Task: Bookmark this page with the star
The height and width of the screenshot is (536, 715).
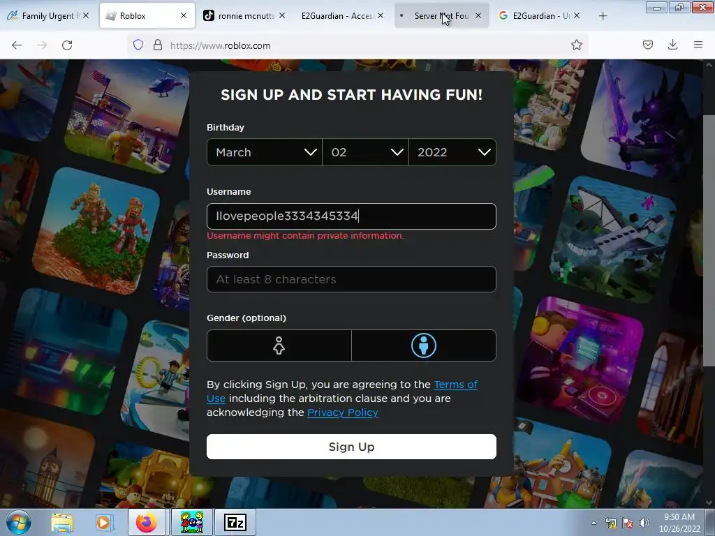Action: tap(576, 45)
